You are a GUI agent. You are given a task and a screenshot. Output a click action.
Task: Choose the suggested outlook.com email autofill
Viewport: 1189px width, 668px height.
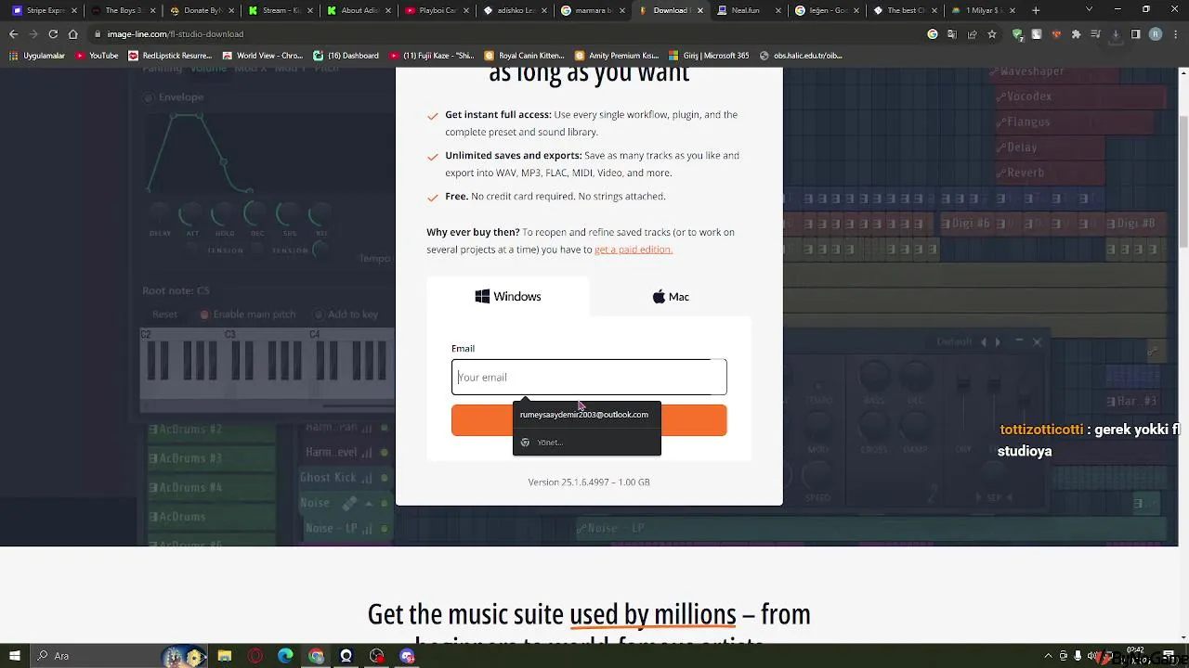pos(585,415)
